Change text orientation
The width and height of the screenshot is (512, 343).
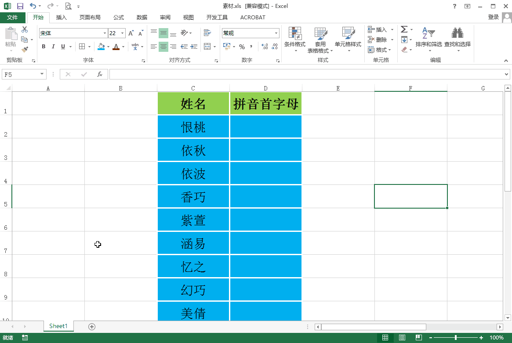(185, 33)
